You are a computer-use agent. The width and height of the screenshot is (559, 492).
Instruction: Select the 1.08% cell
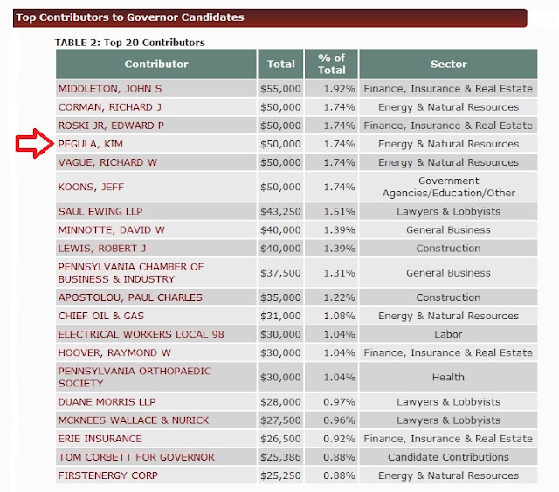click(331, 316)
